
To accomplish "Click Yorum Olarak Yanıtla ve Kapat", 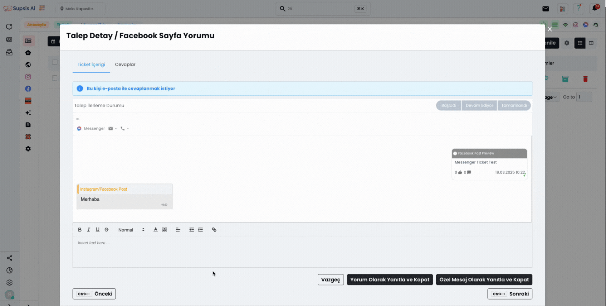I will [x=390, y=280].
